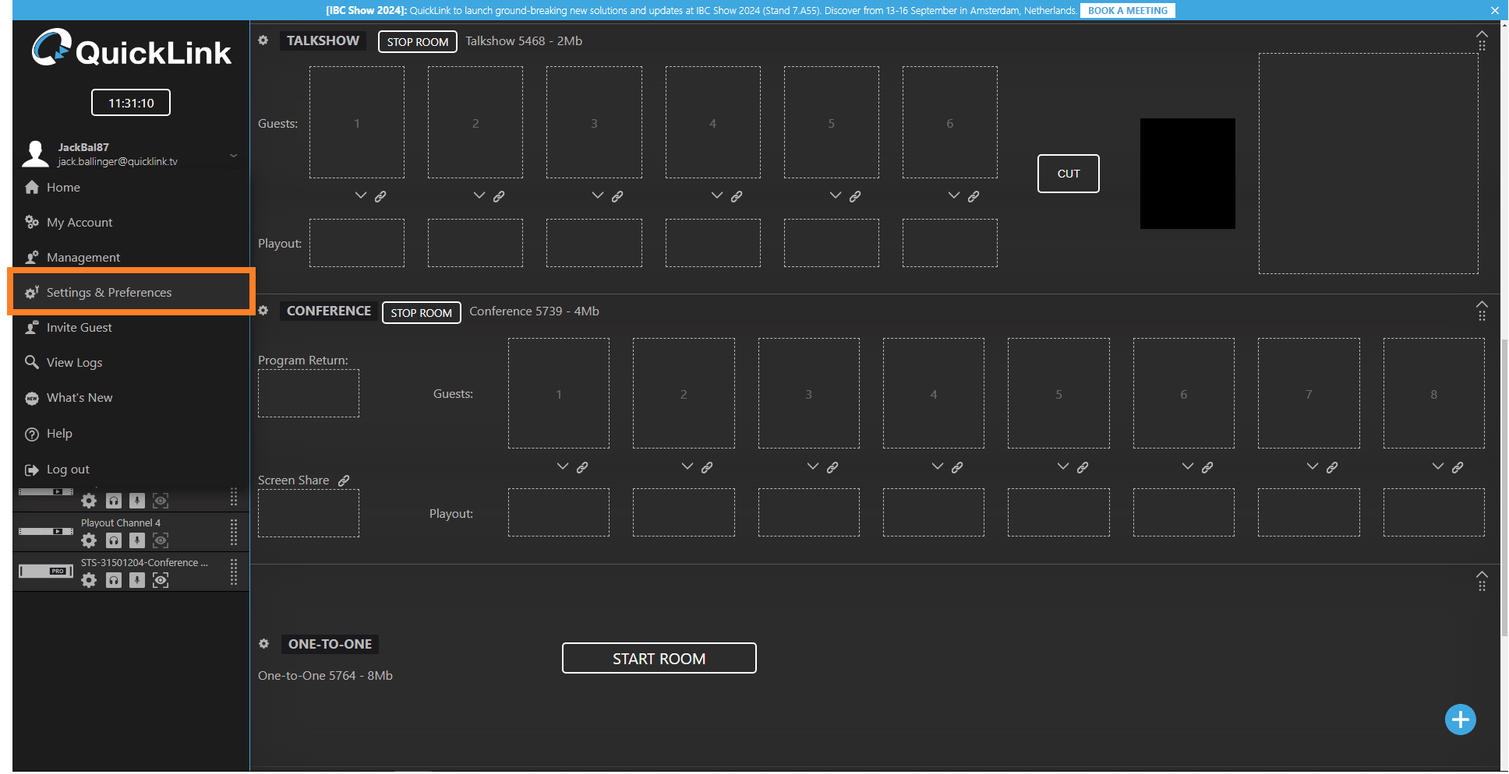This screenshot has width=1509, height=774.
Task: Open STS-31501204-Conference device settings gear
Action: tap(90, 580)
